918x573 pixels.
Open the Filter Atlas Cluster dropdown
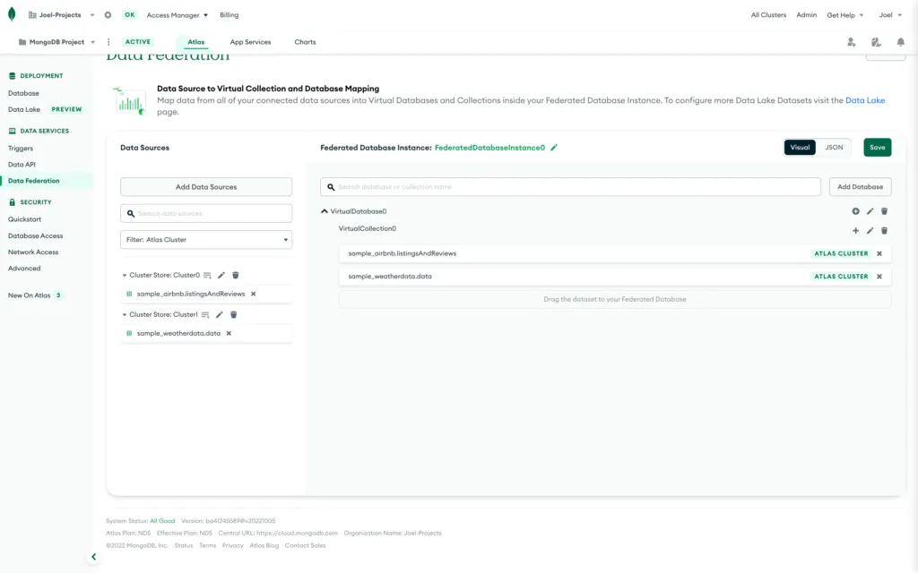click(205, 239)
